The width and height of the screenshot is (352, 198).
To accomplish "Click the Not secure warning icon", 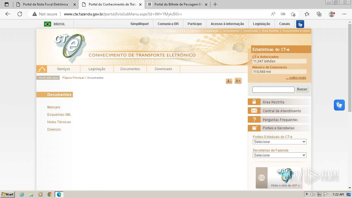I will 35,14.
